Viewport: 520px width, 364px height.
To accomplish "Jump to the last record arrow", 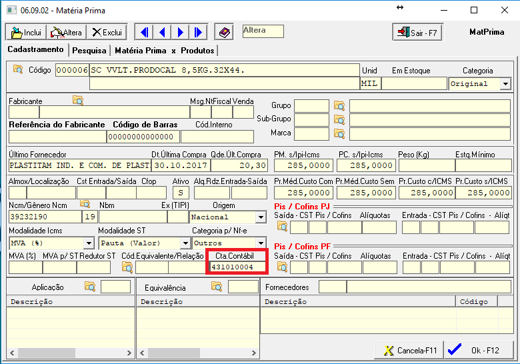I will pyautogui.click(x=198, y=32).
